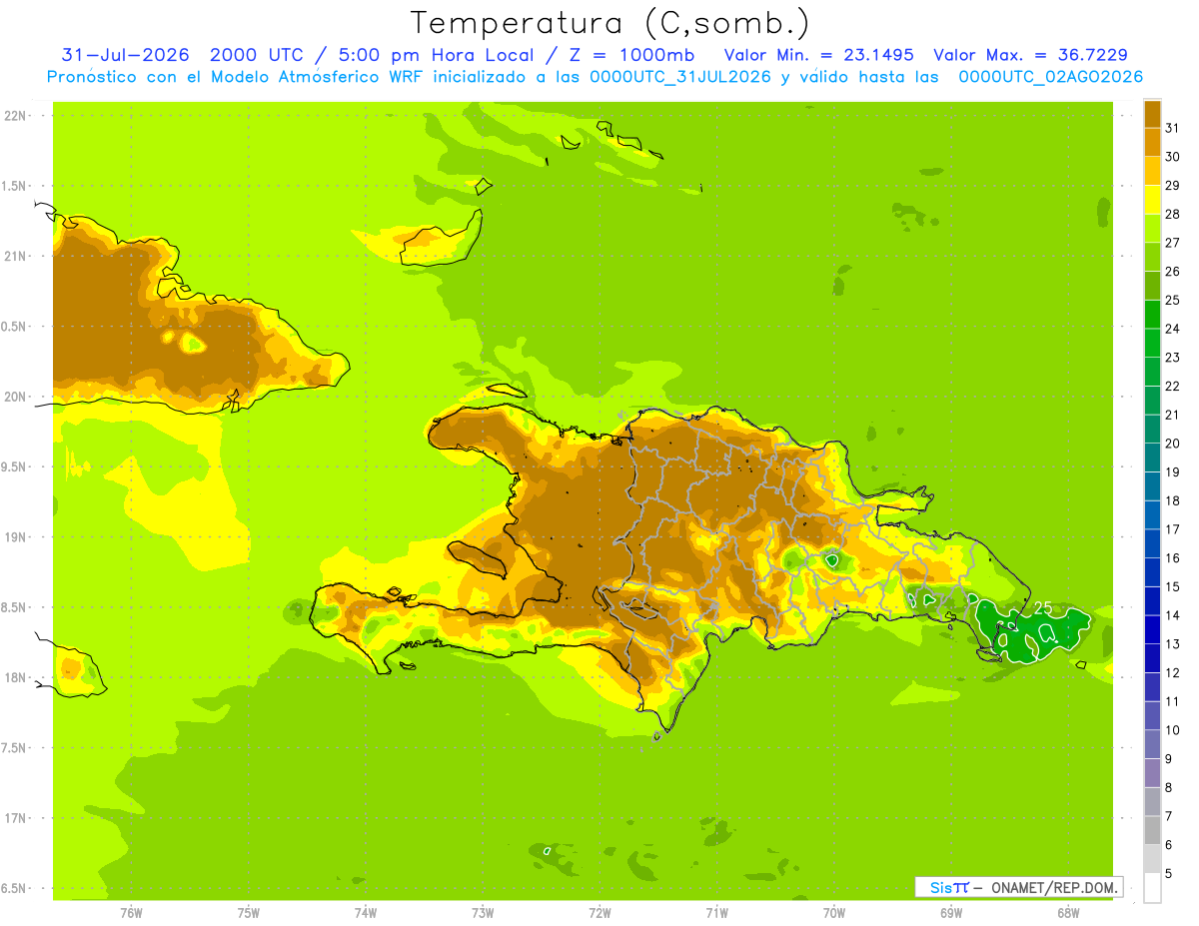Click the colorbar swatch between 29 and 30

[1152, 171]
